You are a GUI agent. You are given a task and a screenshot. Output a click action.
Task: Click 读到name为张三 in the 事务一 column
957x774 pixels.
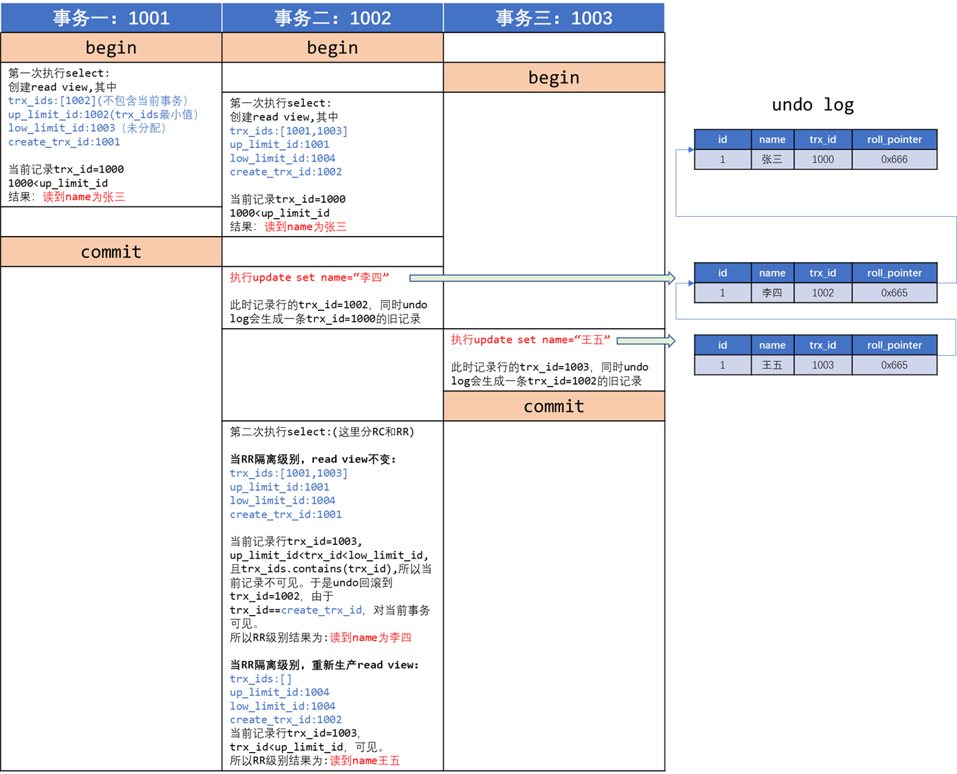tap(84, 197)
